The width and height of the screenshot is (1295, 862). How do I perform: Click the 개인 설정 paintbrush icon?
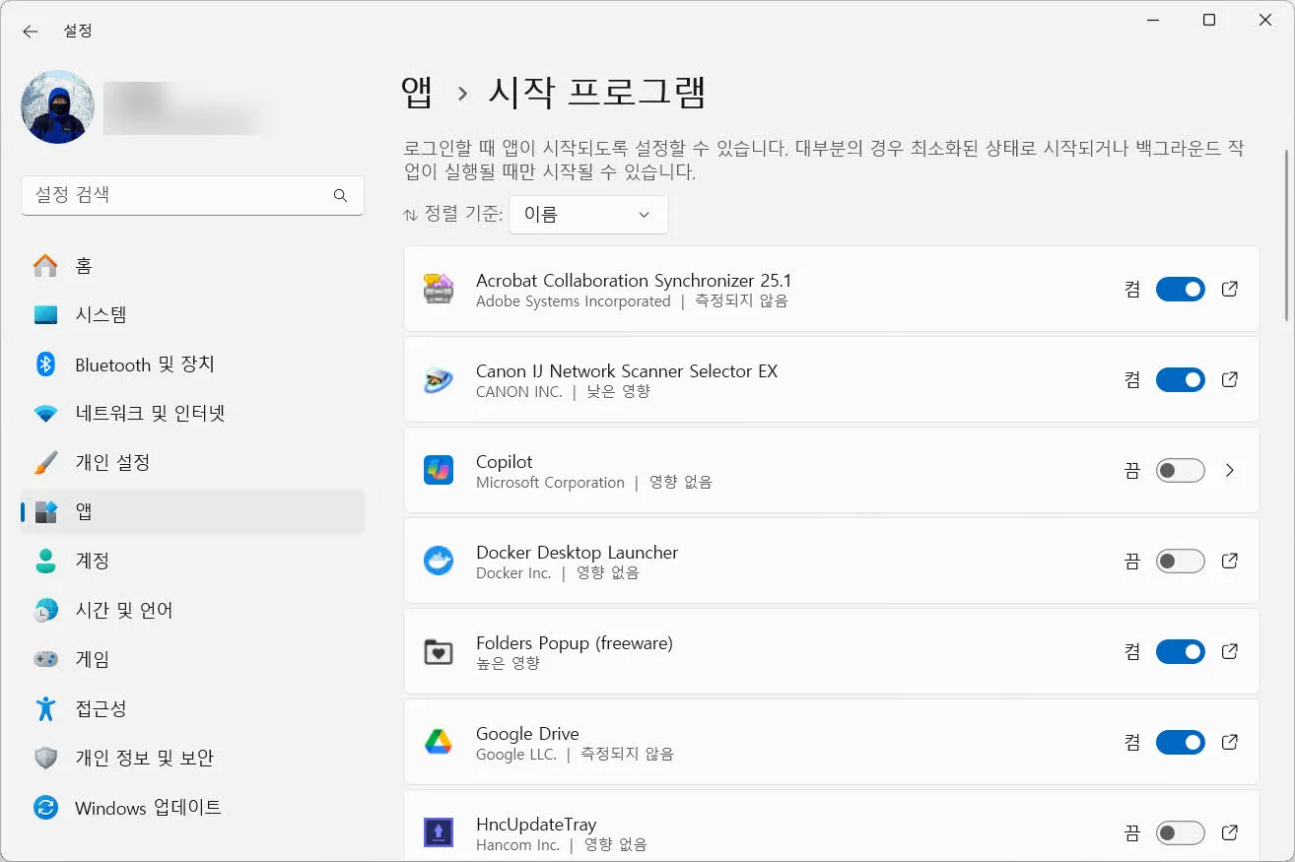(45, 462)
